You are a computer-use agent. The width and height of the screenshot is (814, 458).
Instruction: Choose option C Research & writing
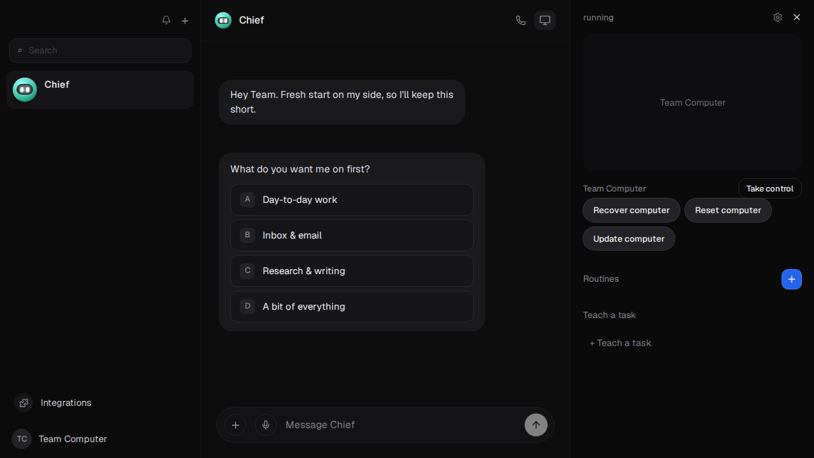pos(352,271)
